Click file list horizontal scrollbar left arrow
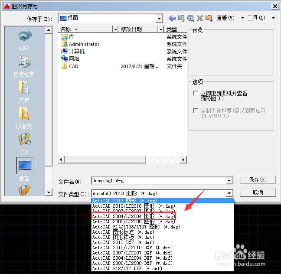 [61, 160]
